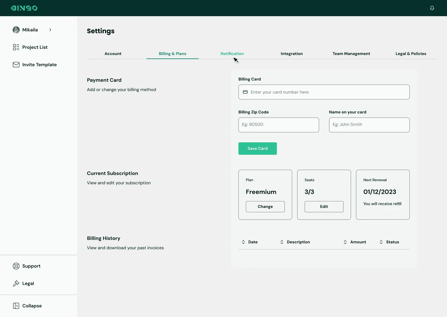Click the BINGO logo

click(24, 8)
